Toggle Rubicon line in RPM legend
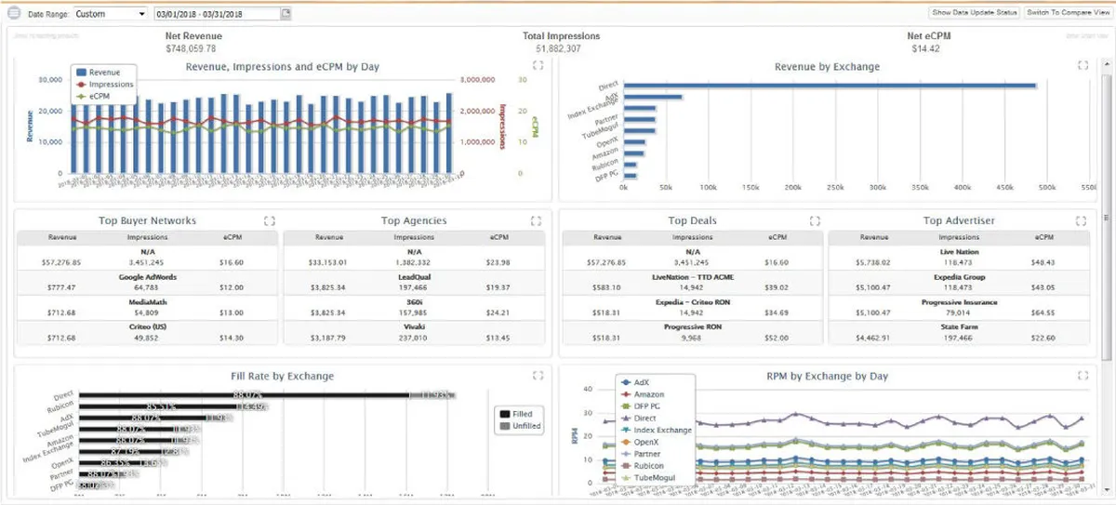This screenshot has height=505, width=1116. (642, 466)
